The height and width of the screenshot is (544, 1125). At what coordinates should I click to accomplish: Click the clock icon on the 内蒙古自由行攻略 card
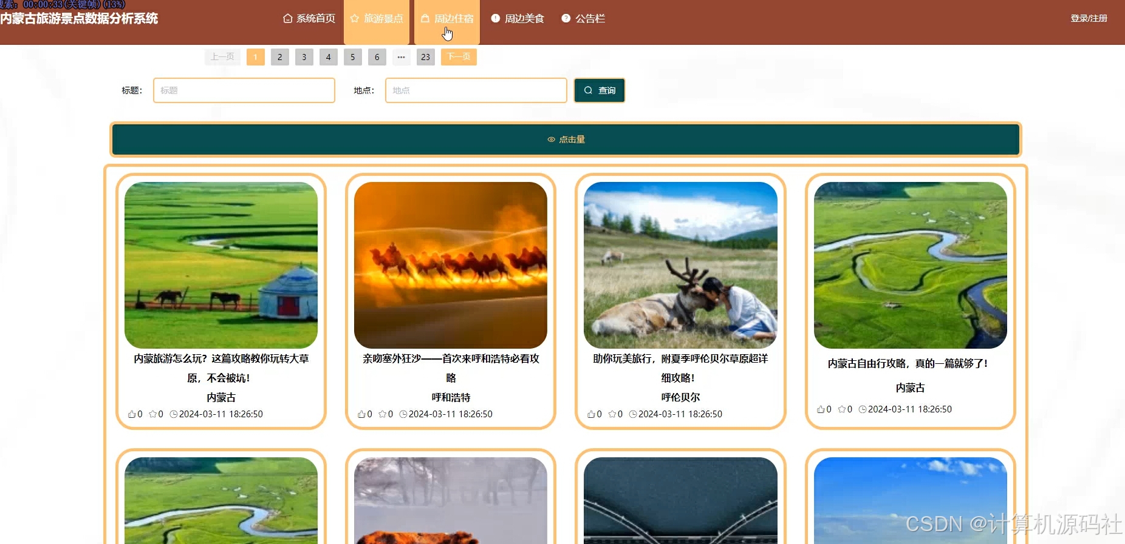(863, 409)
